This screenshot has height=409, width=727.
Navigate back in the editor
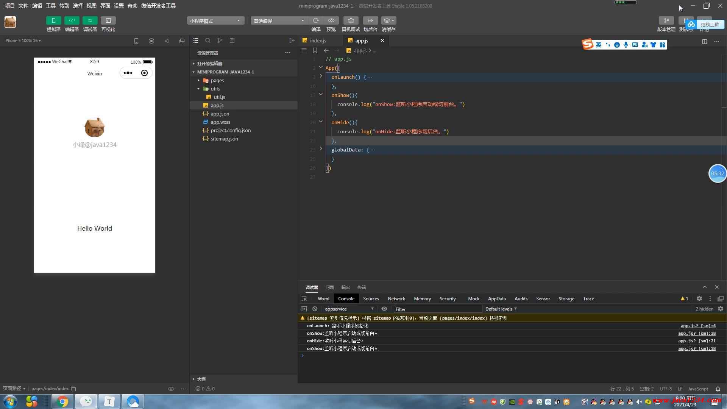[x=326, y=50]
